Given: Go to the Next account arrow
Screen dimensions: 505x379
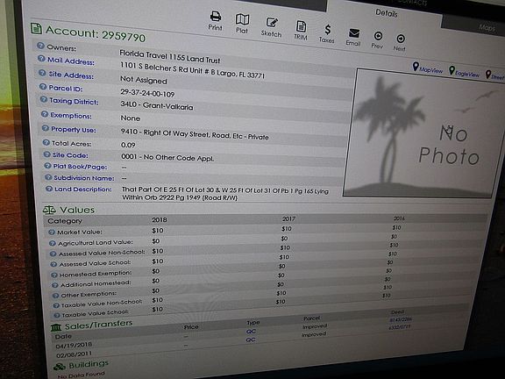Looking at the screenshot, I should coord(401,39).
